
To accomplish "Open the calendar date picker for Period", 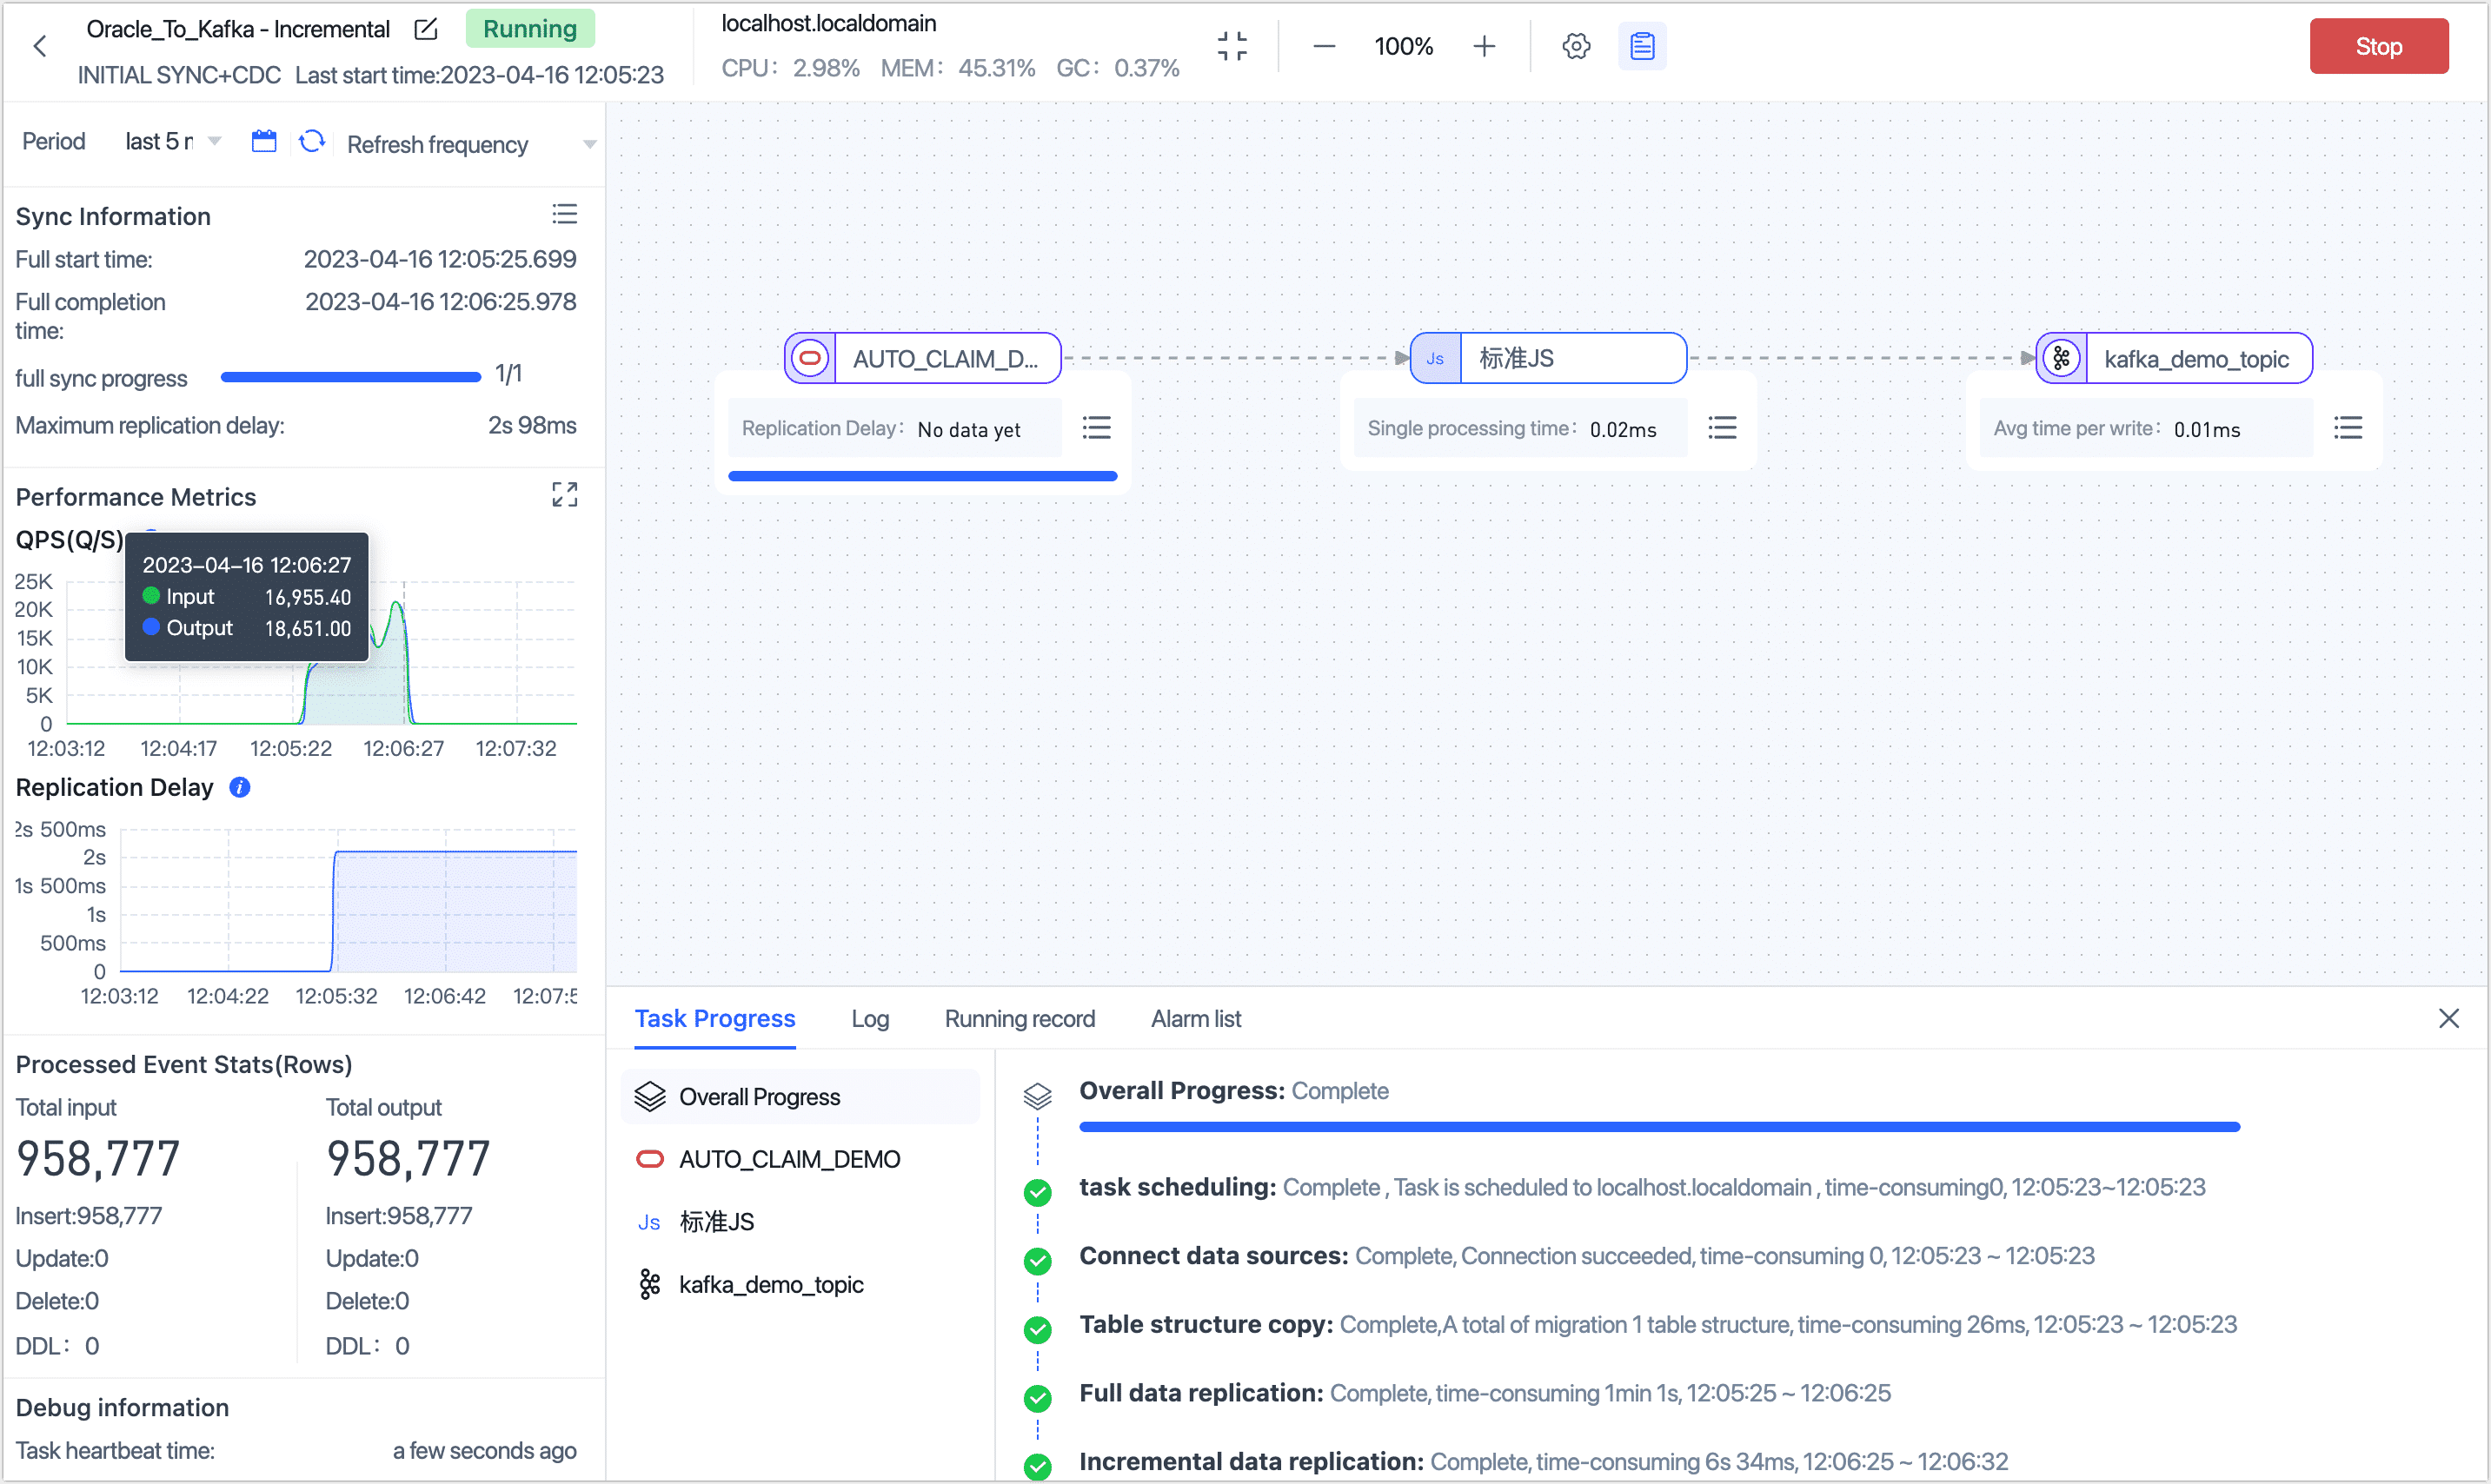I will point(264,141).
